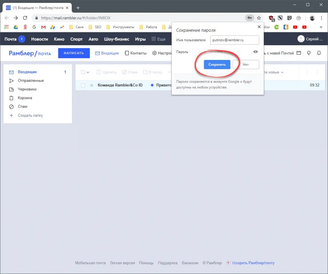328x274 pixels.
Task: Open Настройки settings
Action: coord(162,53)
